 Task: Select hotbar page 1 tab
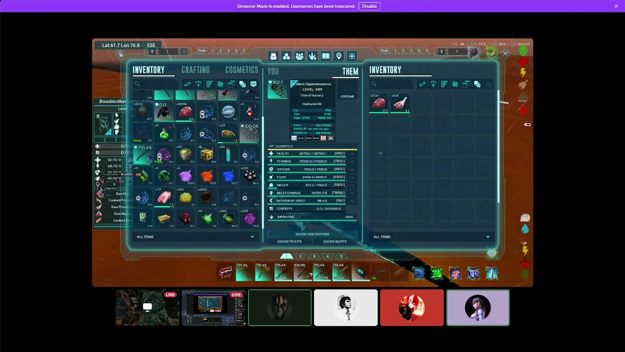(287, 256)
